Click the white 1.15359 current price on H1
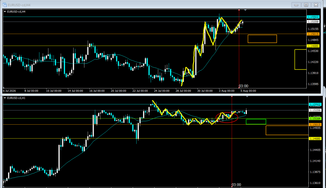 click(x=315, y=110)
